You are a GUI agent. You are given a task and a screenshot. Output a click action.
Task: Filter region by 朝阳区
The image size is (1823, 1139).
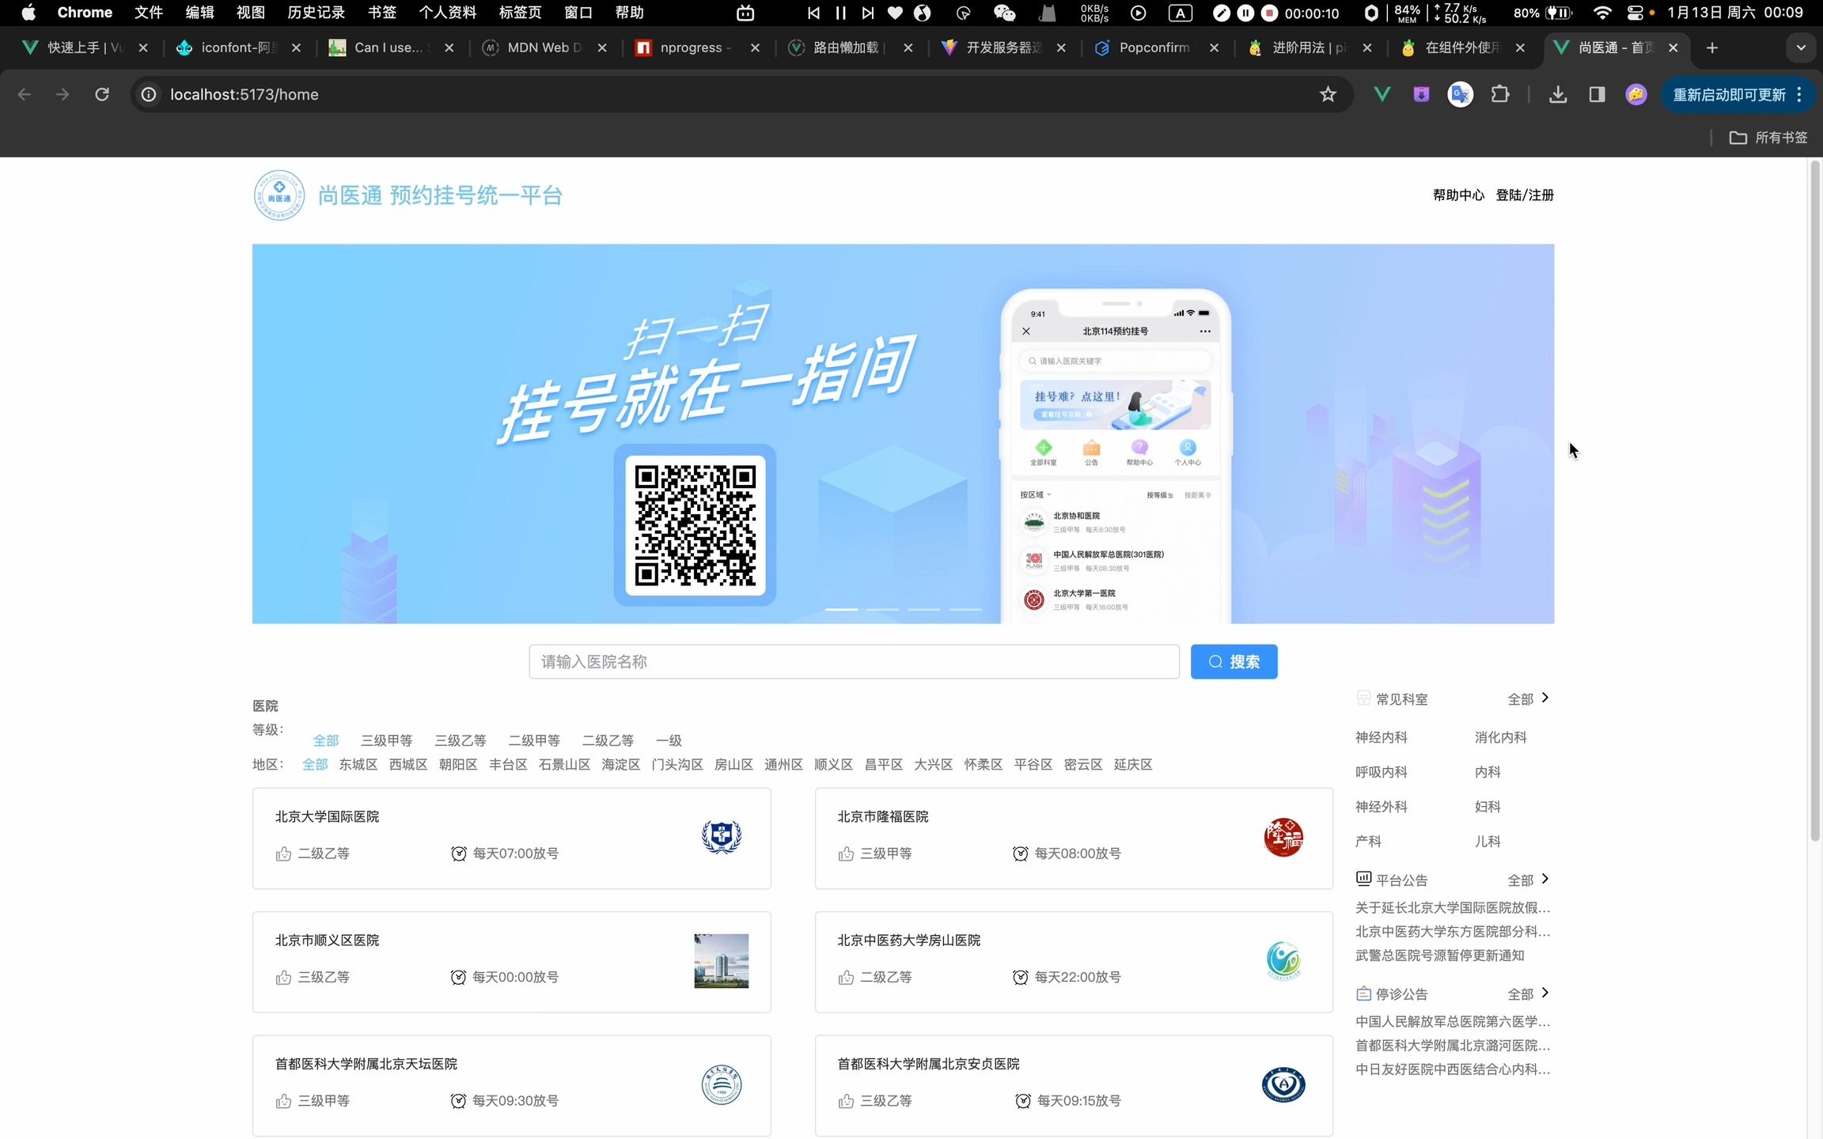click(x=458, y=764)
